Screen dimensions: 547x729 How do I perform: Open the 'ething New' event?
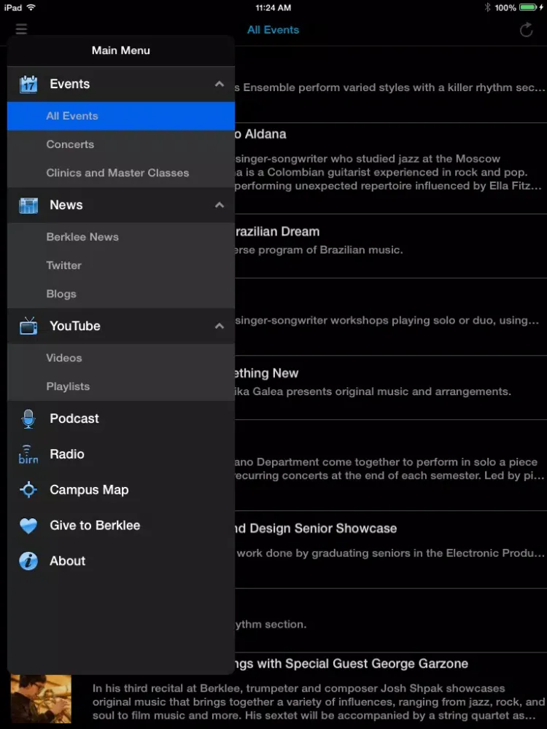coord(391,388)
